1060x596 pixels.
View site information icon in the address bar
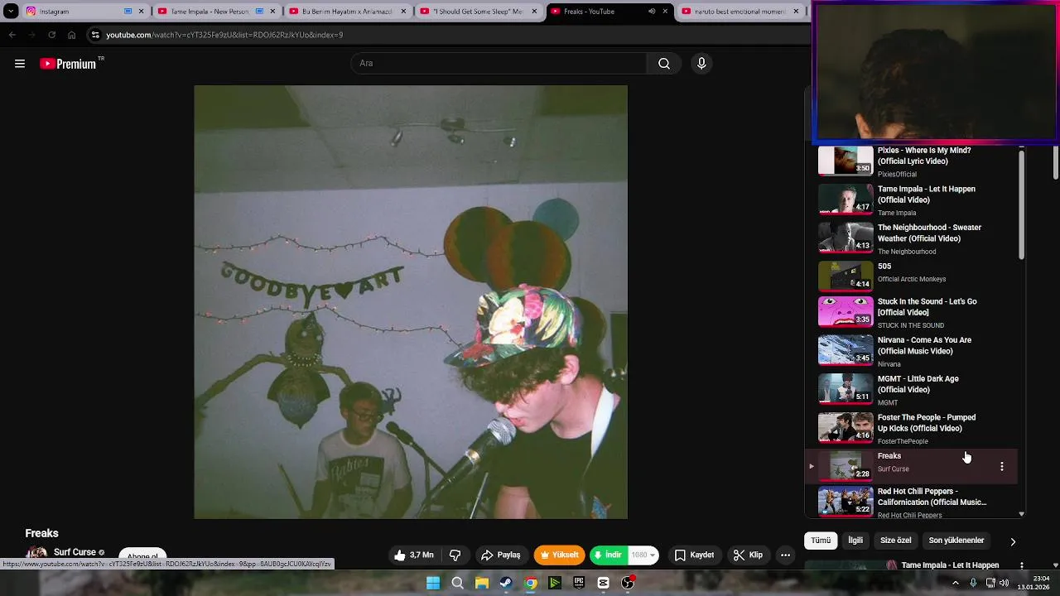coord(95,35)
